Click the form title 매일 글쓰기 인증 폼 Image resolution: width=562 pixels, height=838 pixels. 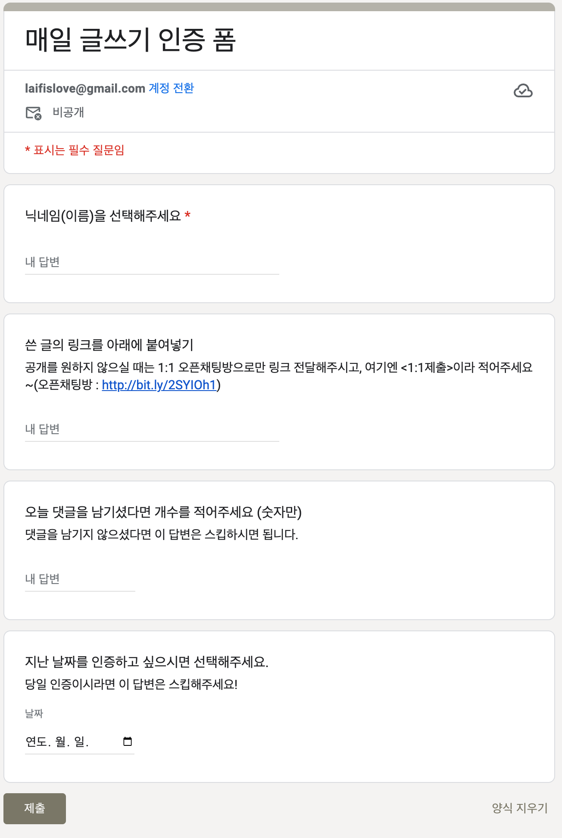[130, 40]
